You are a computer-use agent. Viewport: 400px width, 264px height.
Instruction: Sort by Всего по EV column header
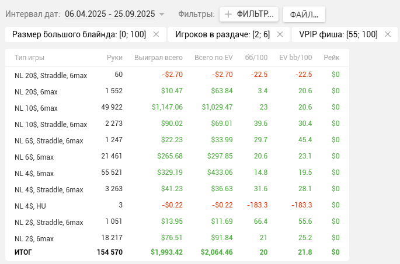tap(213, 58)
